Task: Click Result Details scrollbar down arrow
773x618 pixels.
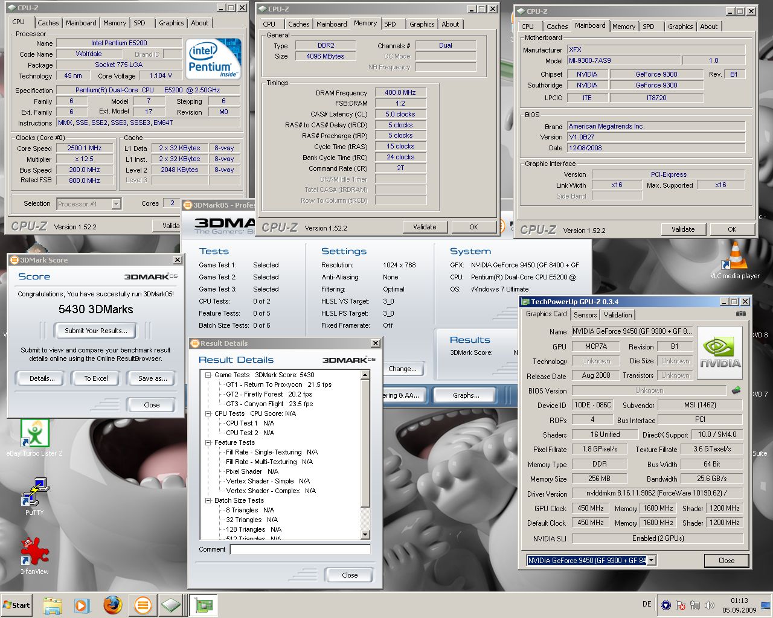Action: pos(365,535)
